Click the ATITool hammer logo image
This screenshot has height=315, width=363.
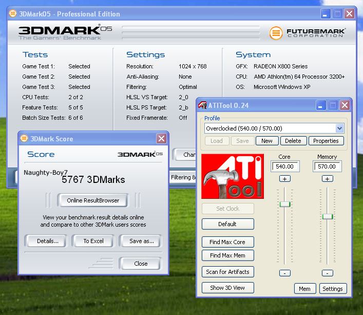[233, 176]
